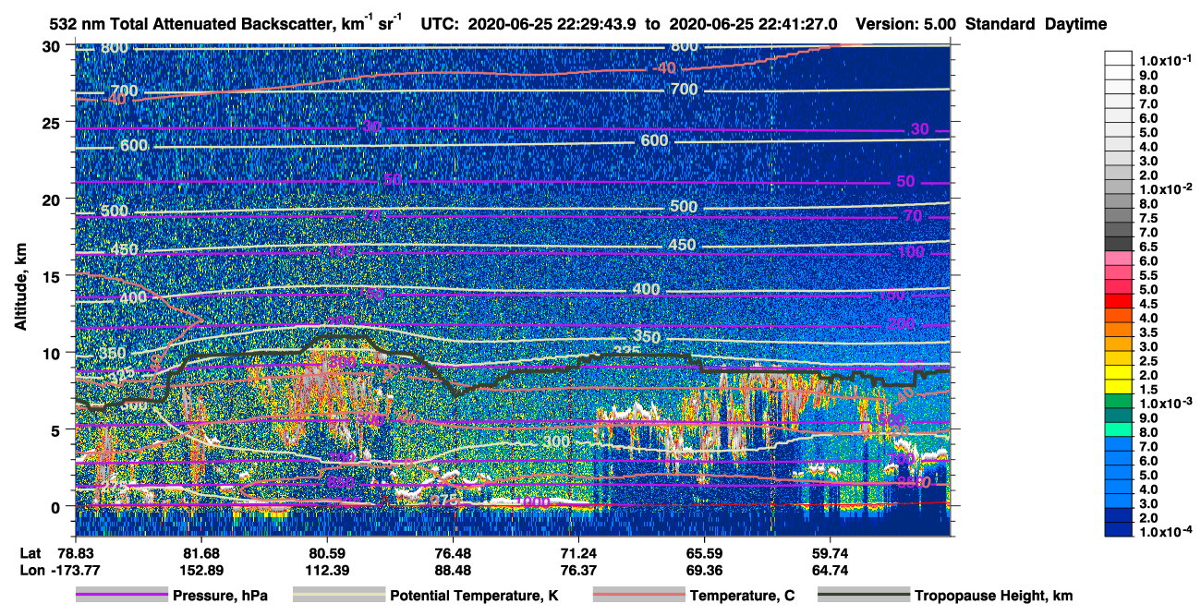Image resolution: width=1201 pixels, height=616 pixels.
Task: Click the 'Daytime' label in the title
Action: tap(1075, 24)
